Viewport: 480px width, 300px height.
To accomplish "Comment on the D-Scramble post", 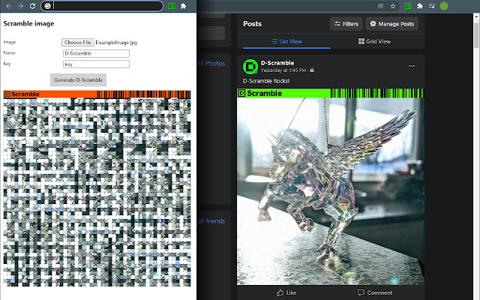I will click(375, 292).
